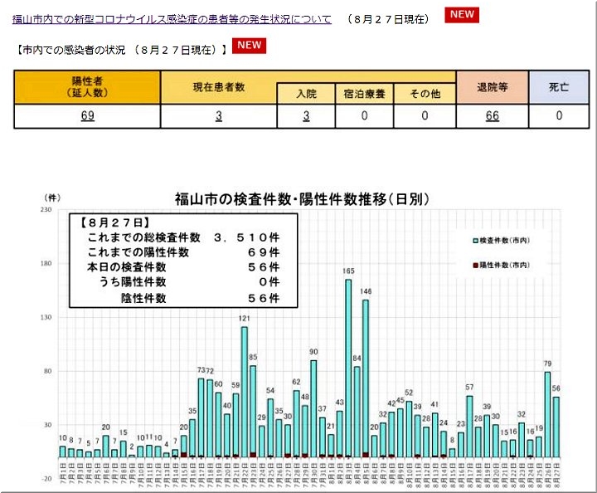This screenshot has width=597, height=493.
Task: Click the 現在患者数 header cell
Action: point(219,87)
